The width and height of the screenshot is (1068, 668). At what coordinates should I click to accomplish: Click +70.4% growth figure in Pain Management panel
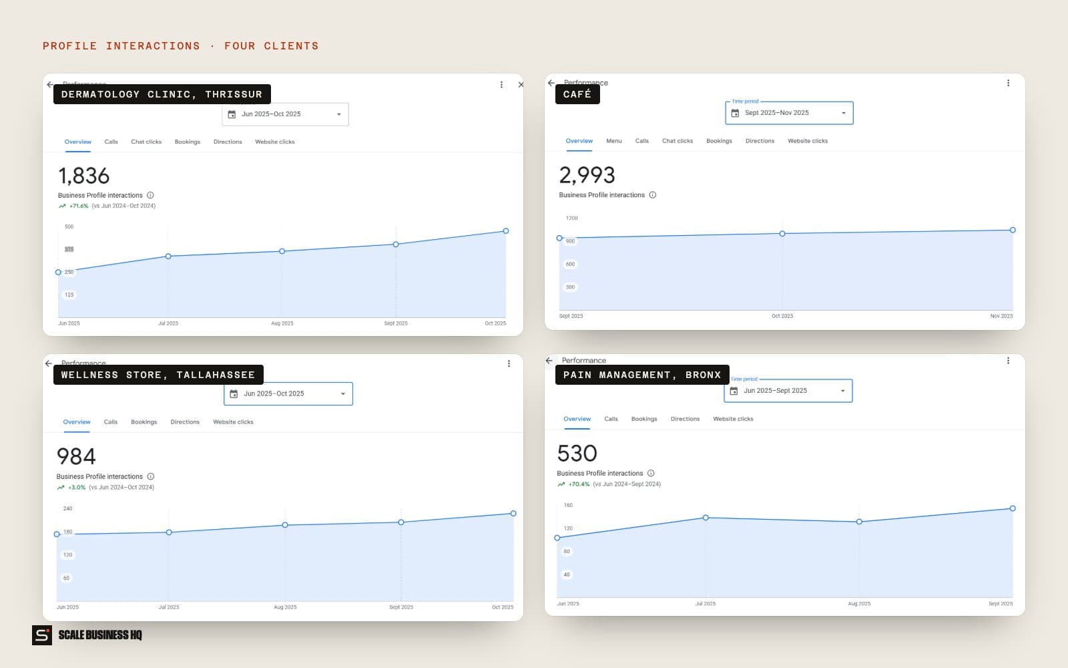(x=579, y=484)
